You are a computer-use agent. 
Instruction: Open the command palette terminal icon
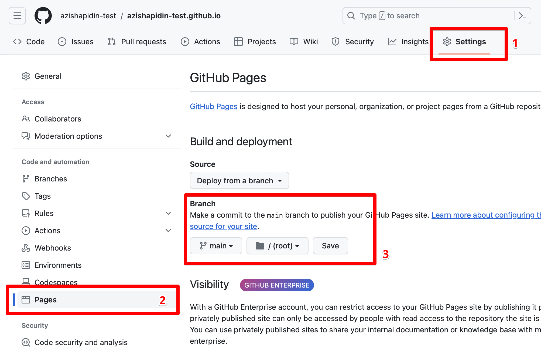[522, 16]
